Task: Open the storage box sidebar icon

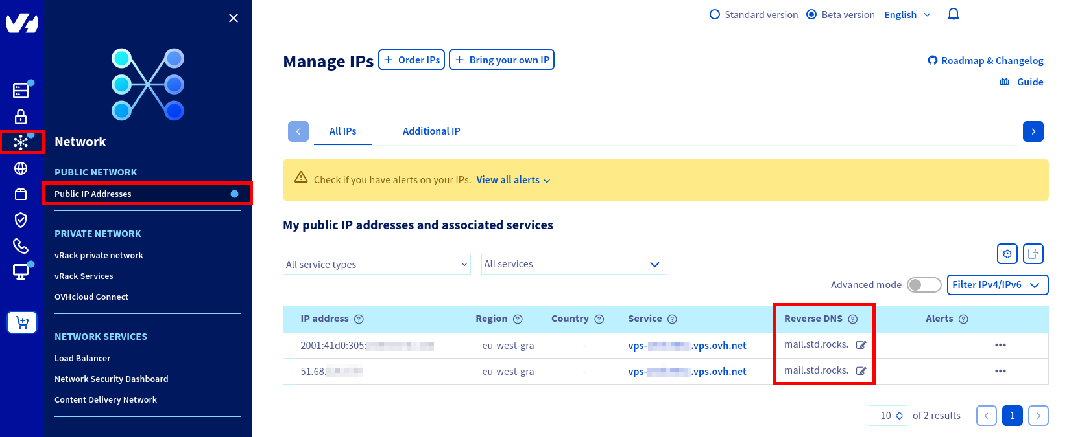Action: [x=21, y=194]
